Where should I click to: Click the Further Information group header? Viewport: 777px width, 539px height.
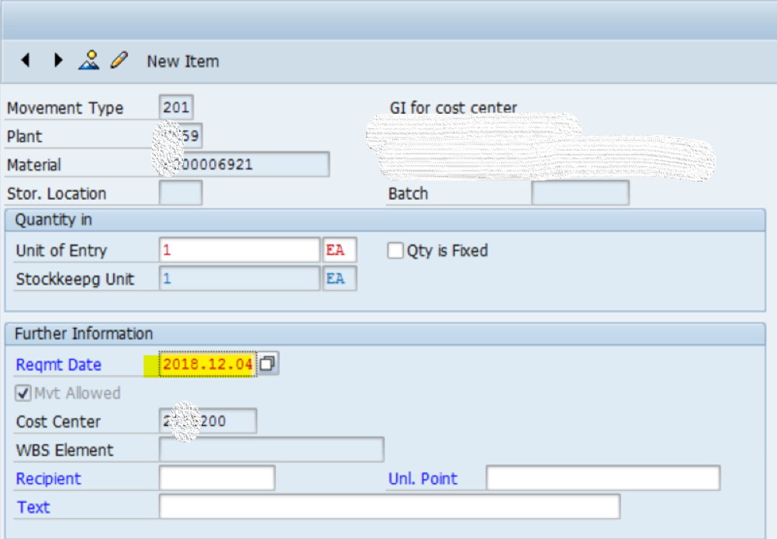[84, 334]
